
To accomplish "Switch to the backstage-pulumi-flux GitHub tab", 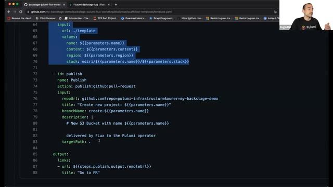I will point(45,5).
